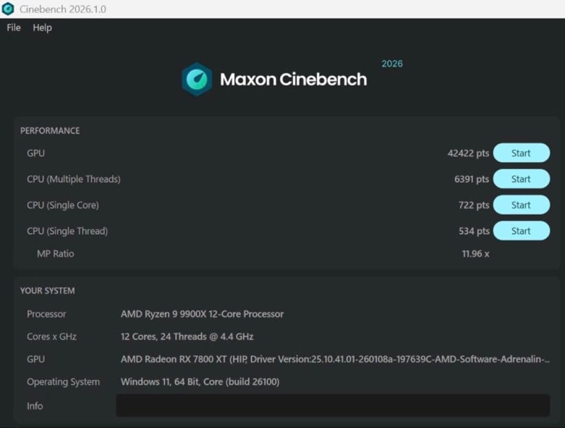The width and height of the screenshot is (565, 428).
Task: Click inside the Info text field
Action: pos(333,406)
